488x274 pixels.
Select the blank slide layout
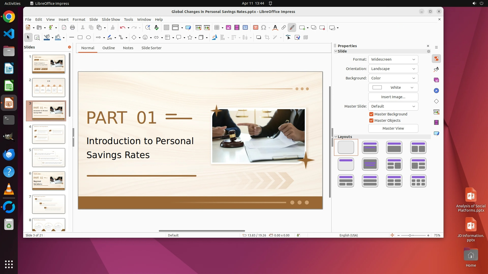click(x=346, y=147)
